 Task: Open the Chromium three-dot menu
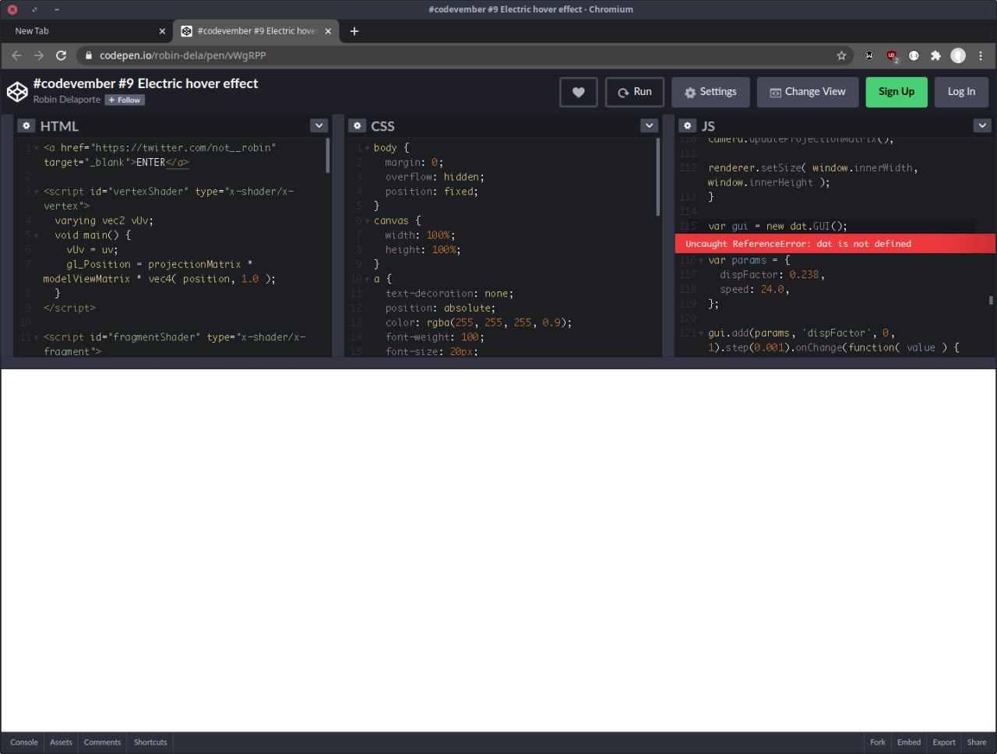coord(981,55)
